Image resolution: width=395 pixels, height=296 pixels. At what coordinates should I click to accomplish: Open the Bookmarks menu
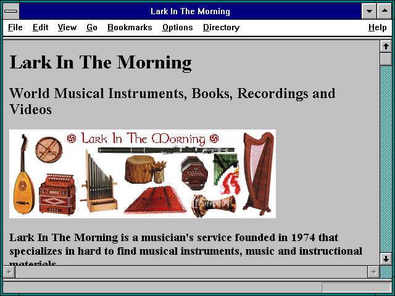pos(130,27)
